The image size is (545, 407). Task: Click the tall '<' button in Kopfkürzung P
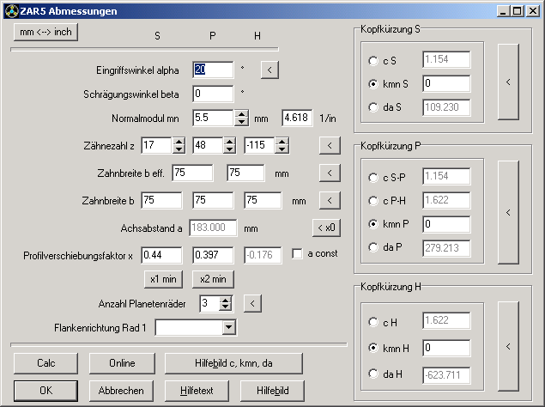[508, 212]
